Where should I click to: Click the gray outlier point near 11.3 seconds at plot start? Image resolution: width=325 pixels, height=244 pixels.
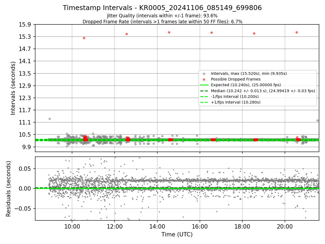click(x=50, y=119)
